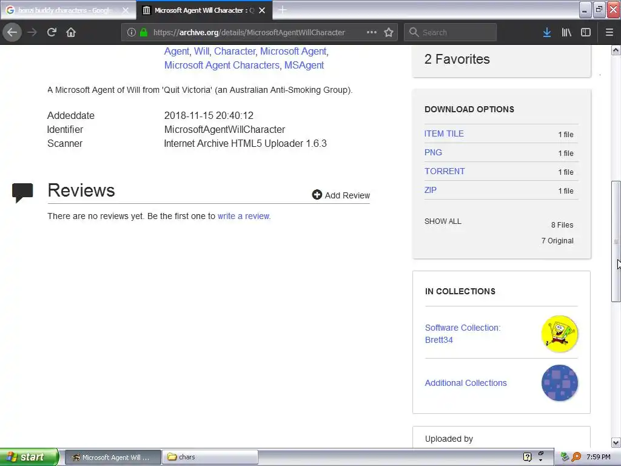The height and width of the screenshot is (466, 621).
Task: Click the Identifier value MicrosoftAgentWillCharacter
Action: 224,129
